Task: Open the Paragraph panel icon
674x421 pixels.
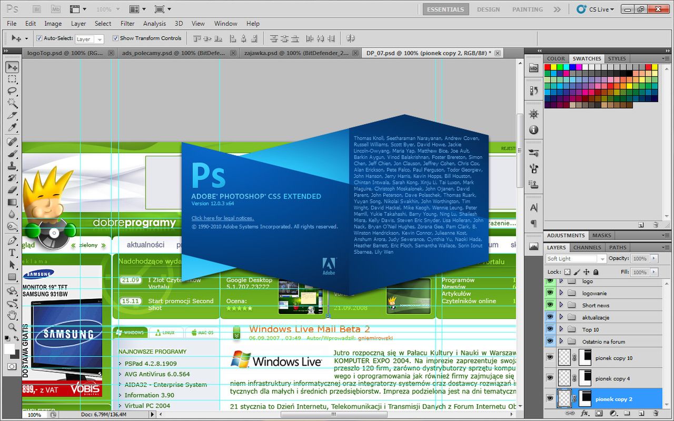Action: coord(533,224)
